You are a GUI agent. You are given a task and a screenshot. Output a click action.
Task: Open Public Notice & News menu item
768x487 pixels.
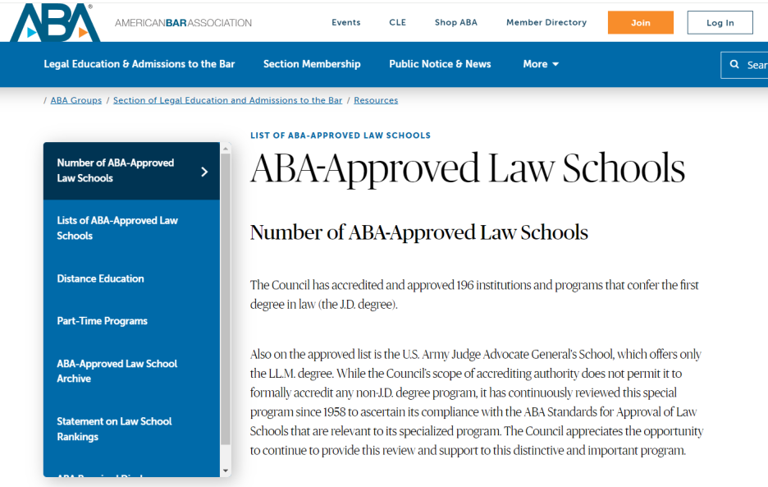440,64
